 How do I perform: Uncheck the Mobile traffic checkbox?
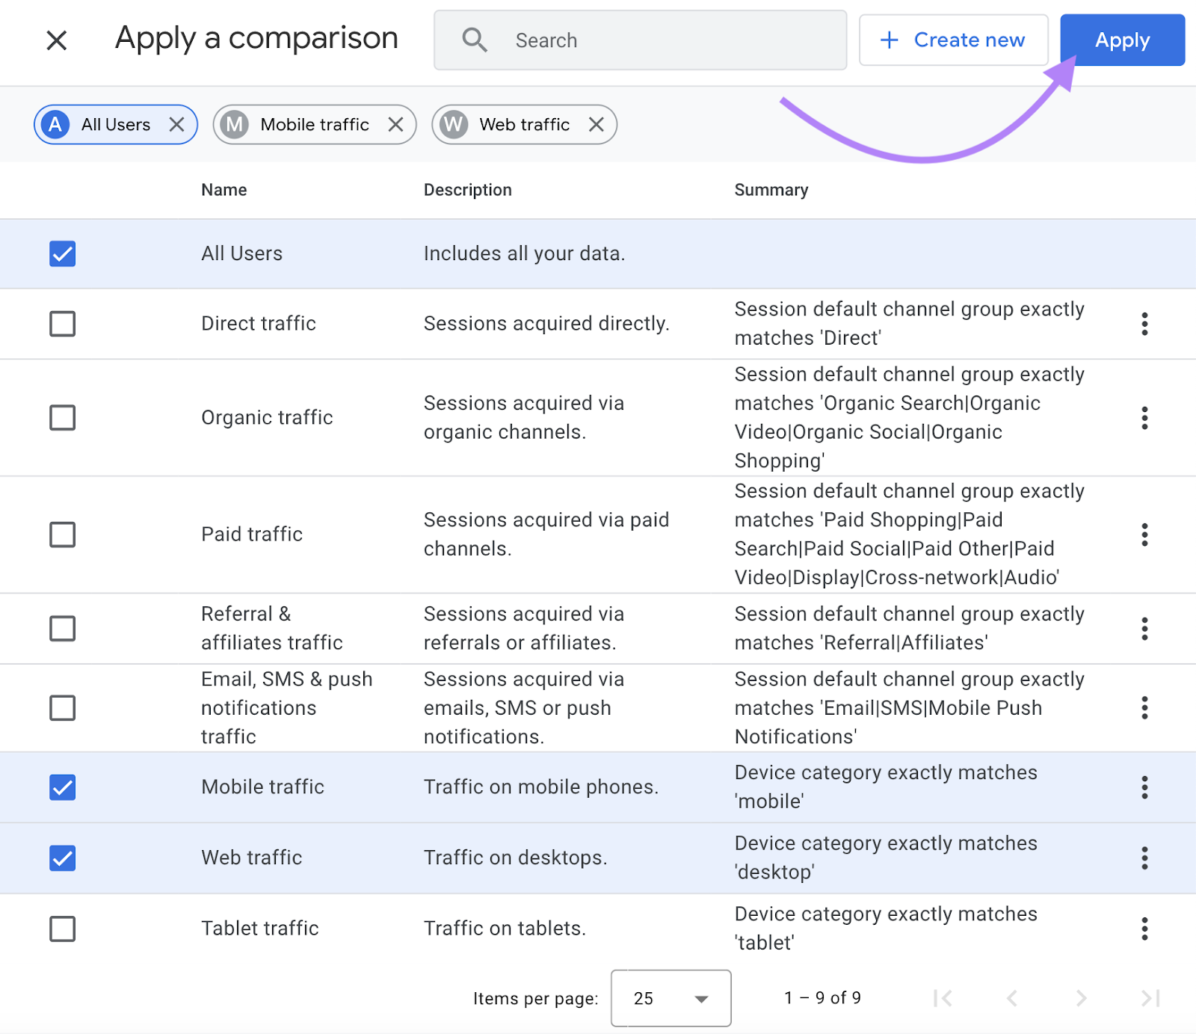coord(62,787)
